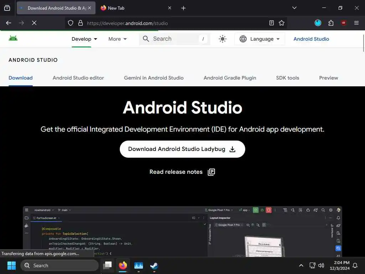Open the Language dropdown
Image resolution: width=365 pixels, height=274 pixels.
coord(259,39)
